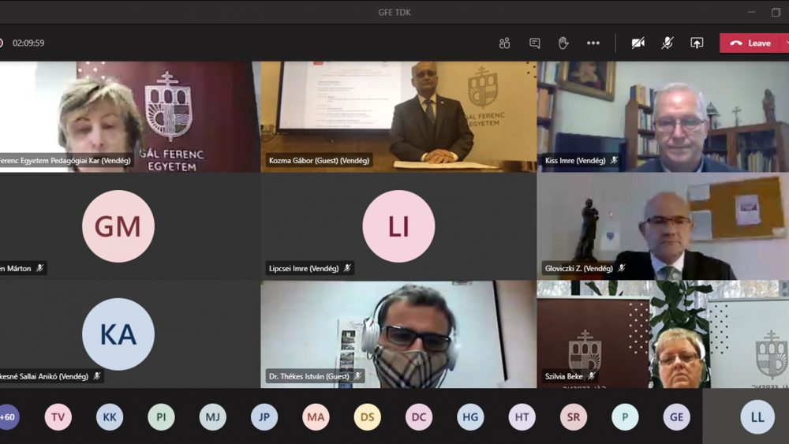Viewport: 789px width, 444px height.
Task: Expand the Leave button dropdown arrow
Action: click(x=785, y=43)
